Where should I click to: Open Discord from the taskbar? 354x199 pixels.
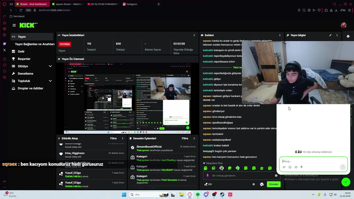(206, 195)
